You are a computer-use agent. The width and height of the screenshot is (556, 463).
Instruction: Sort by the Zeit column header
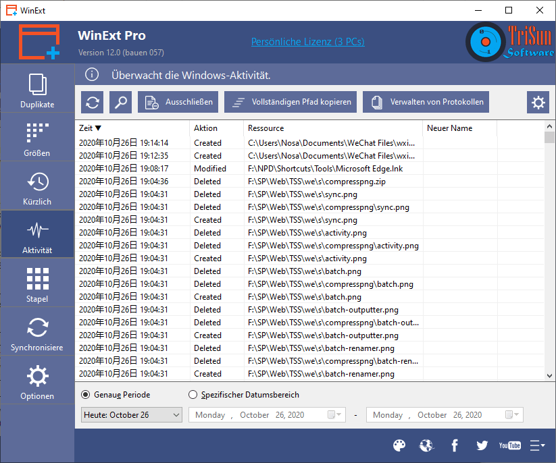(x=132, y=128)
